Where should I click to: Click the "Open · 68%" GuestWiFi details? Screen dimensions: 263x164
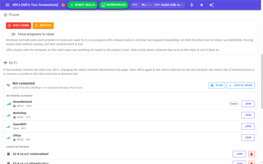point(20,128)
